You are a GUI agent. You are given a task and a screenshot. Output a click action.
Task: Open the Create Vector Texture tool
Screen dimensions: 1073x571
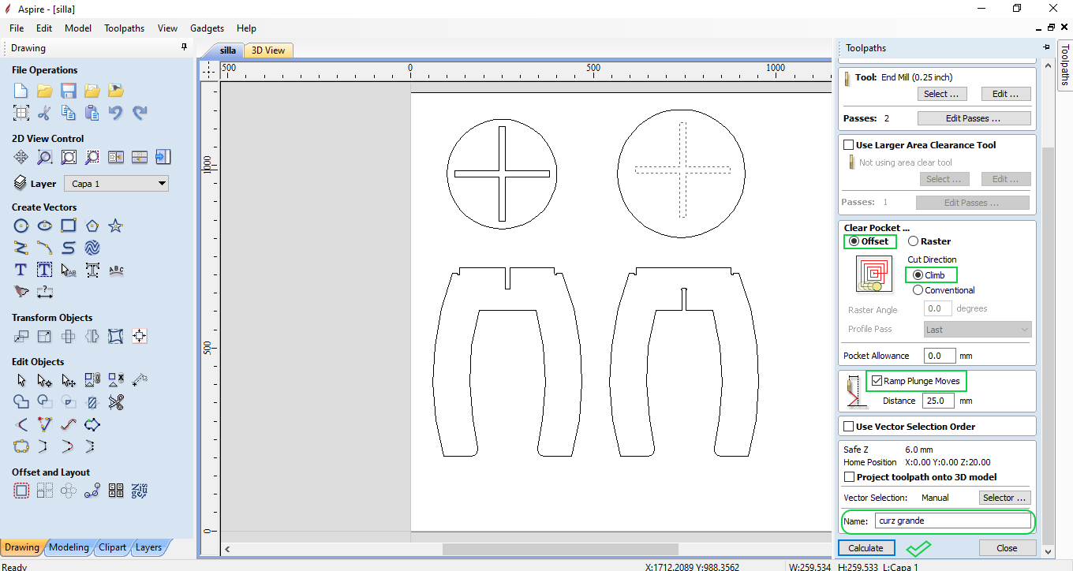92,248
